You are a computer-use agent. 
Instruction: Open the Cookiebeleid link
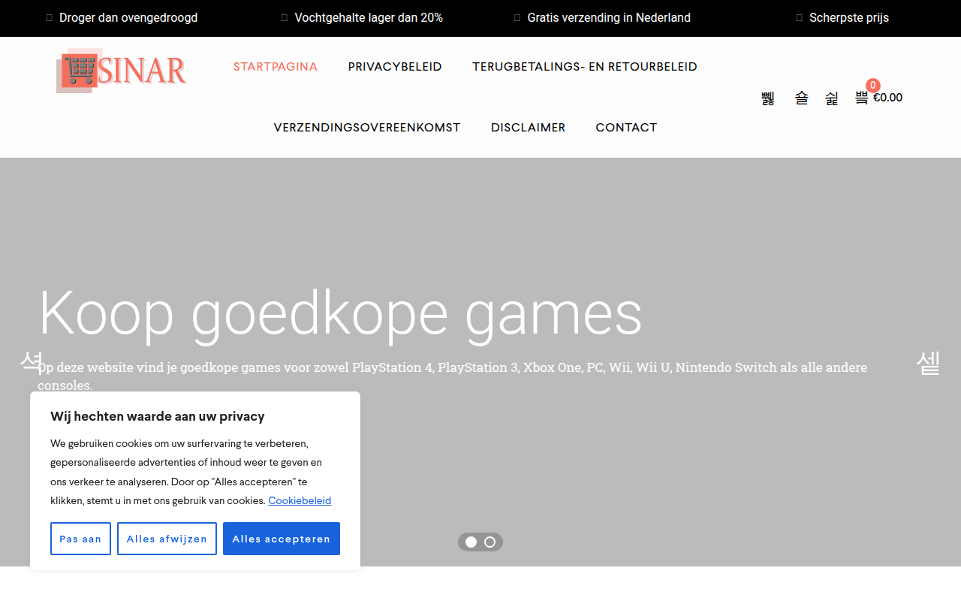click(300, 500)
